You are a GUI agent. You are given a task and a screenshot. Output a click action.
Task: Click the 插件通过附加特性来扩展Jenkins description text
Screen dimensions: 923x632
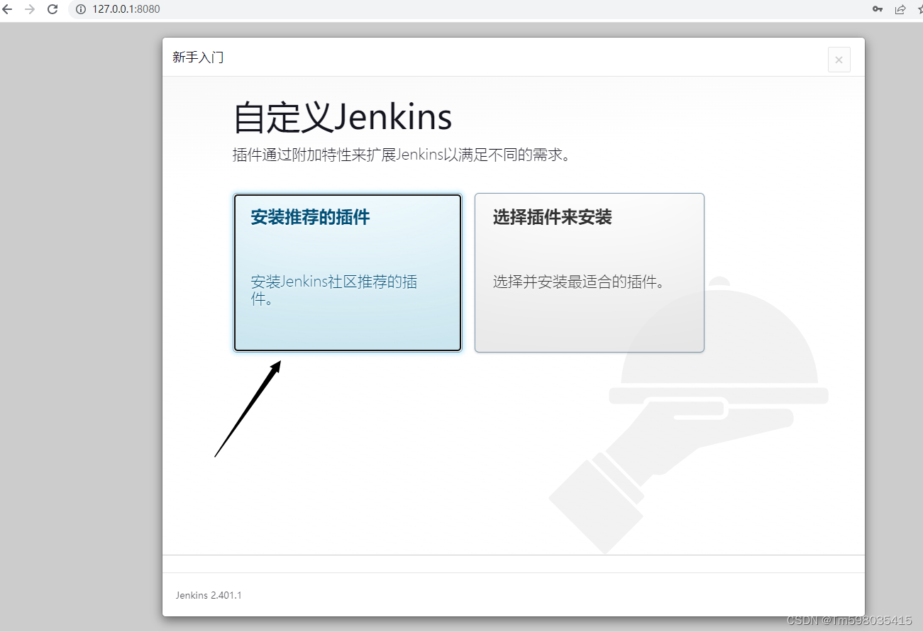click(402, 155)
